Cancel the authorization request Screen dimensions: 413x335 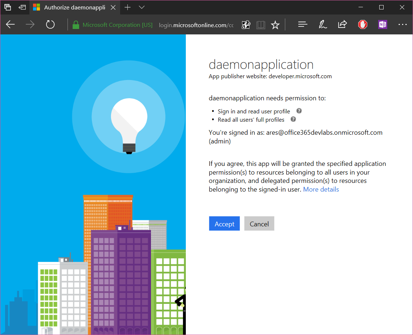tap(259, 223)
